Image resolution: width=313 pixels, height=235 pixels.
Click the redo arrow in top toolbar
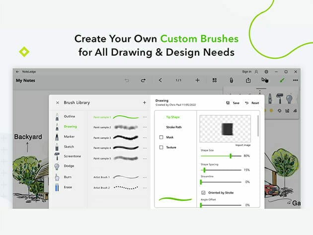tap(143, 80)
